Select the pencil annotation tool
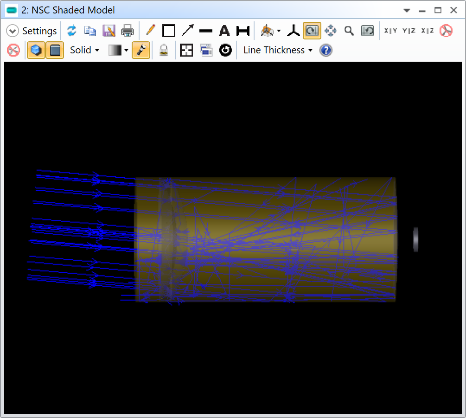 pyautogui.click(x=151, y=30)
